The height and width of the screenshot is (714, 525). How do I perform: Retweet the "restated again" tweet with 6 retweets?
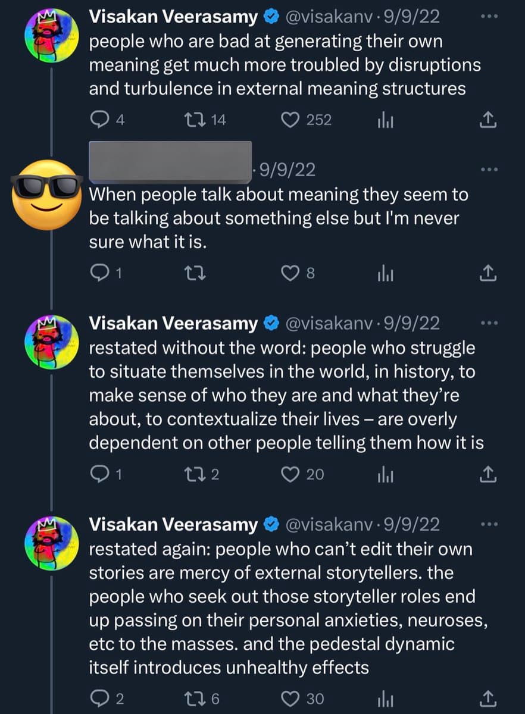(x=195, y=699)
